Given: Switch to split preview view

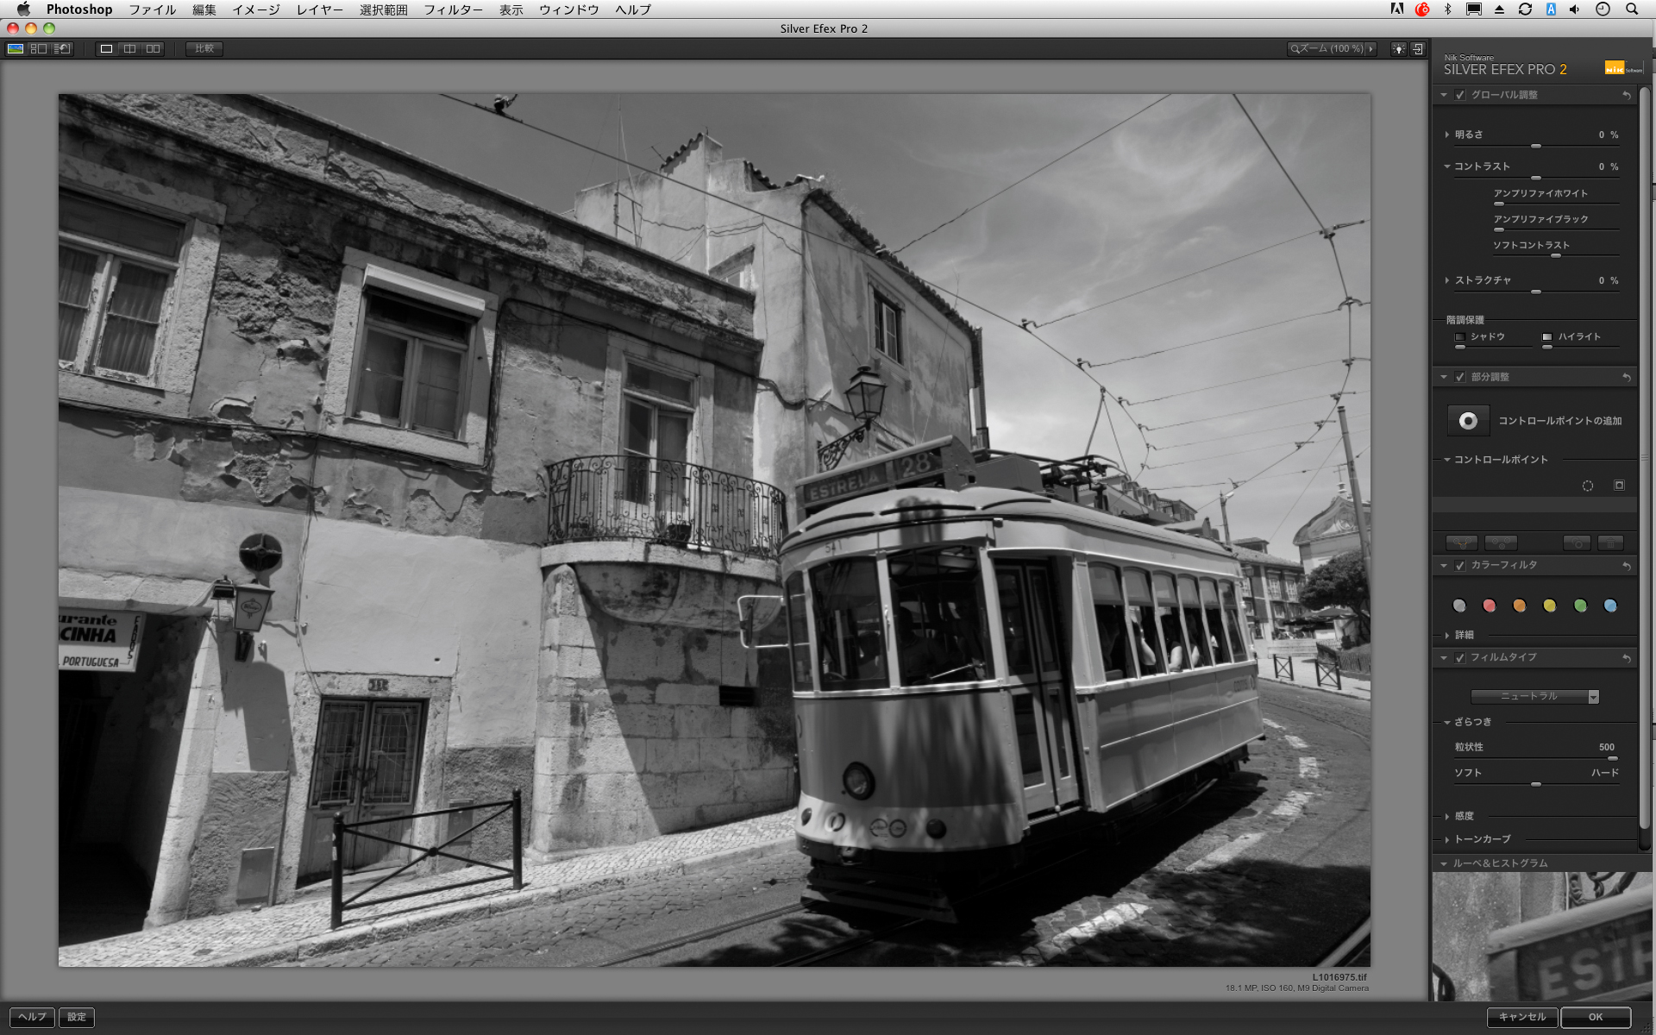Looking at the screenshot, I should pos(129,49).
